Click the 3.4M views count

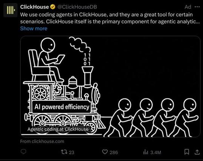tap(156, 152)
